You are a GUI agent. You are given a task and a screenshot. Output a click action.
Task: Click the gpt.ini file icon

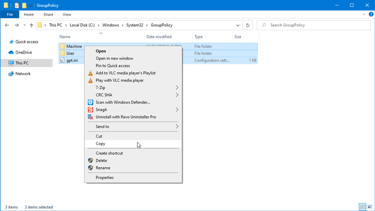62,60
